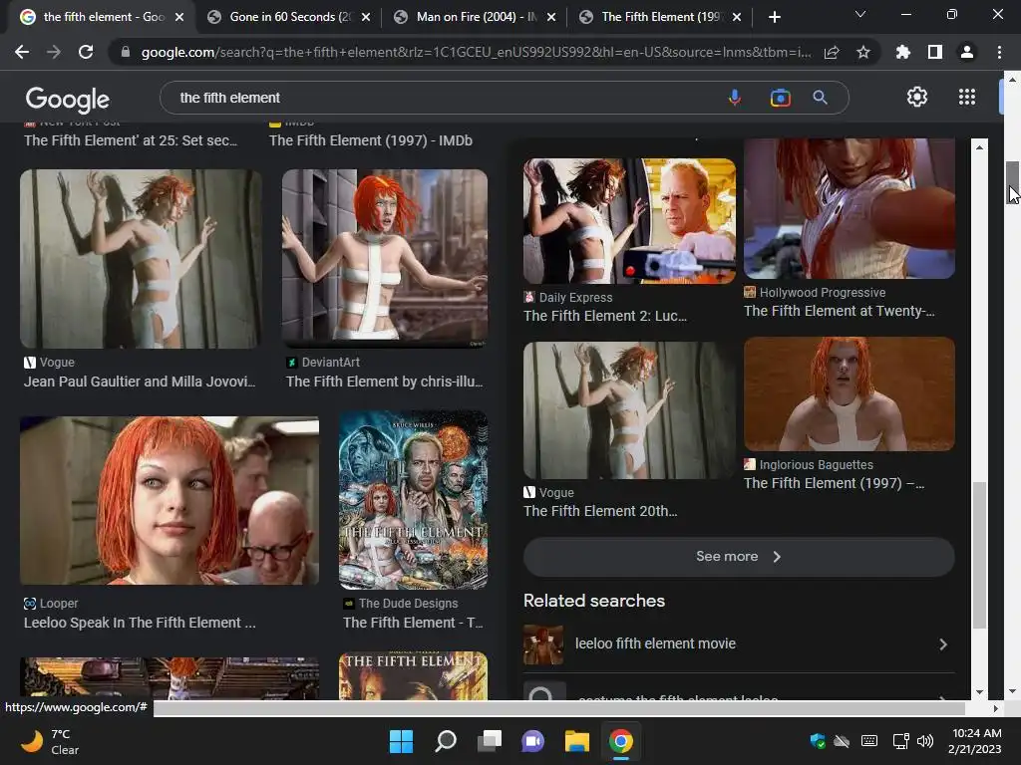Open the Chrome profile avatar icon
Viewport: 1021px width, 765px height.
coord(967,52)
